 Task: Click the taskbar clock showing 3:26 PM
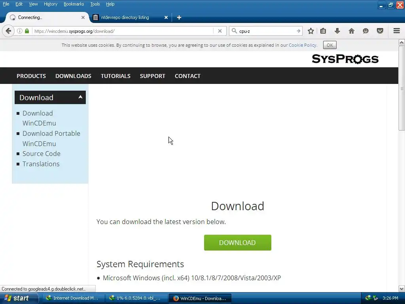[x=390, y=298]
